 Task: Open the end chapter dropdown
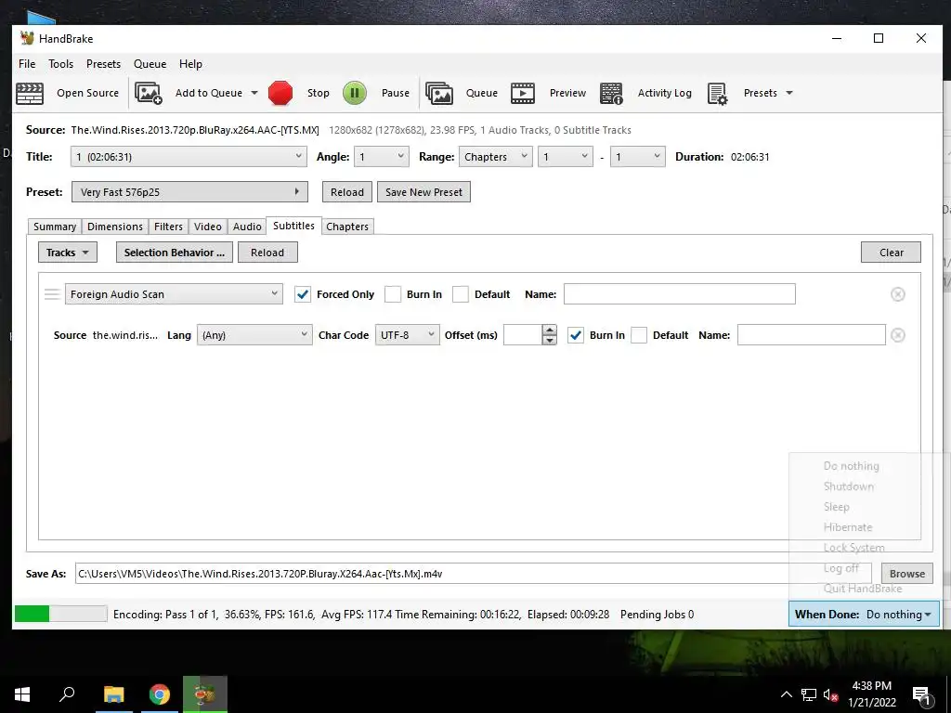tap(637, 156)
